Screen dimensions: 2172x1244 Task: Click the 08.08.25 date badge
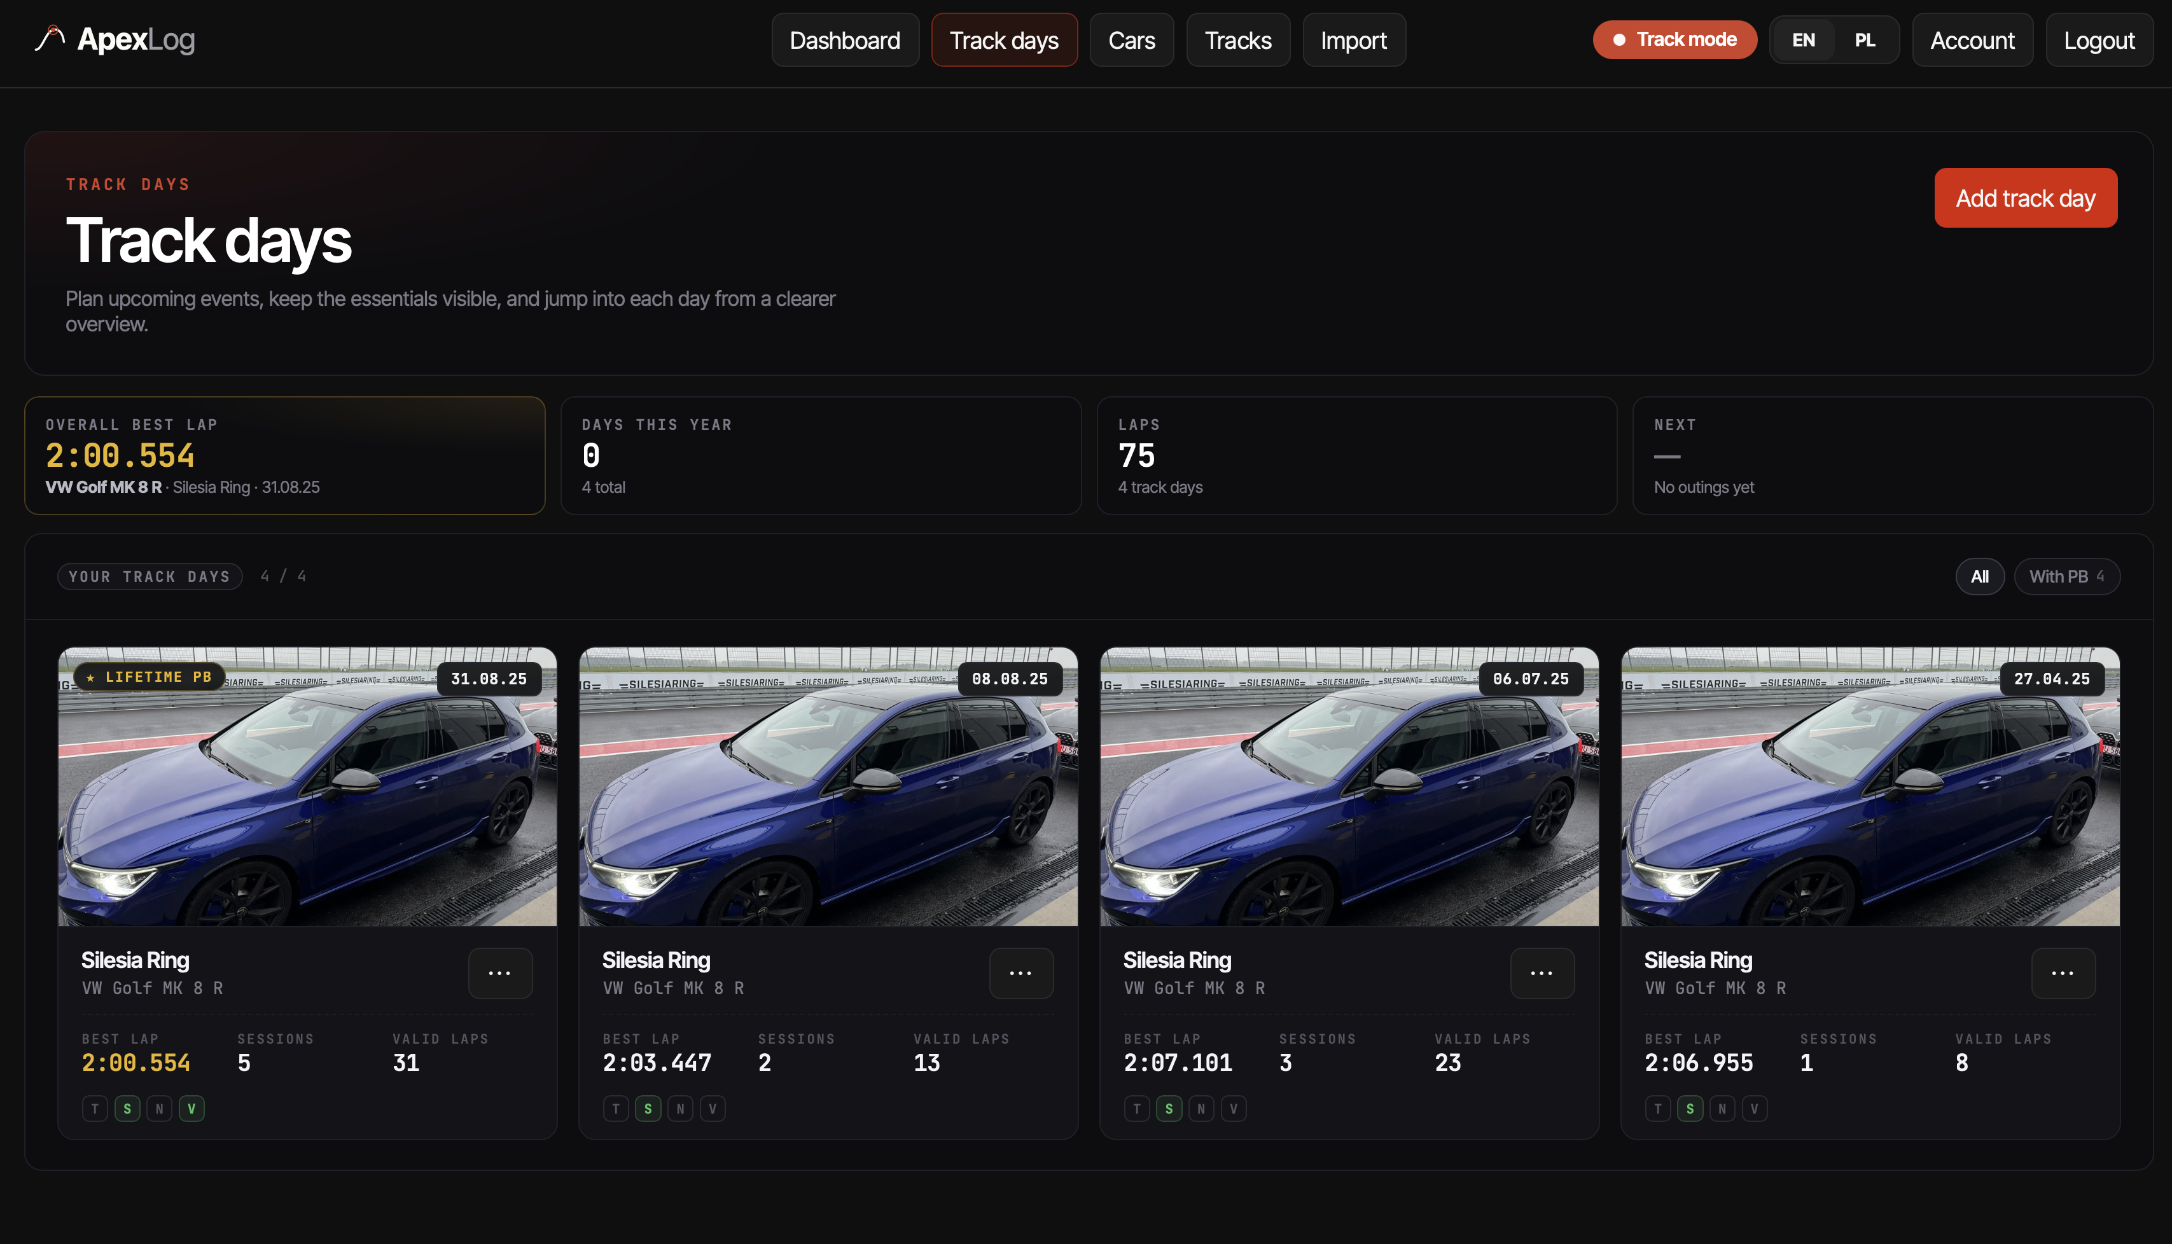tap(1010, 679)
